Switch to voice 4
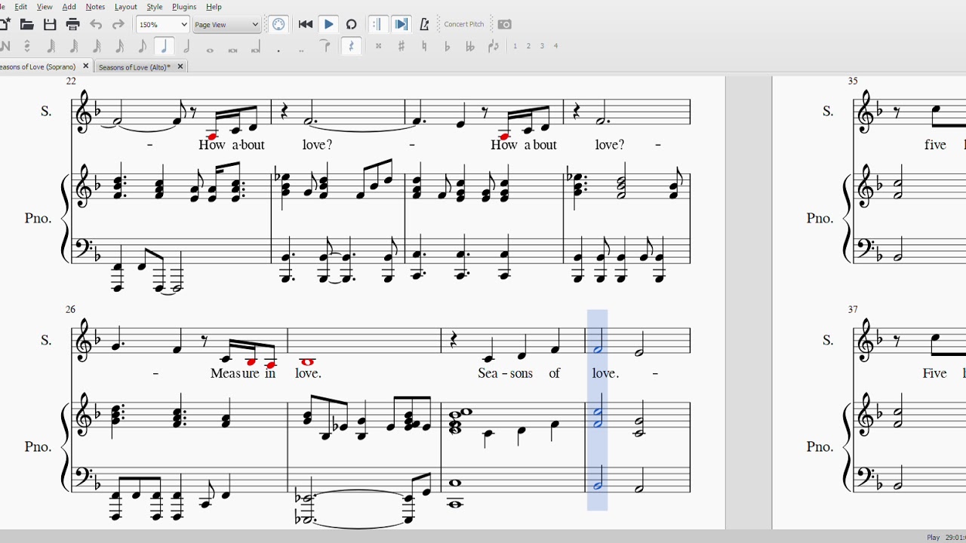The height and width of the screenshot is (543, 966). coord(555,46)
